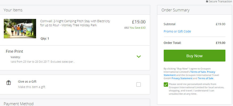Click the green Buy Now button
Screen dimensions: 233x106
194,55
